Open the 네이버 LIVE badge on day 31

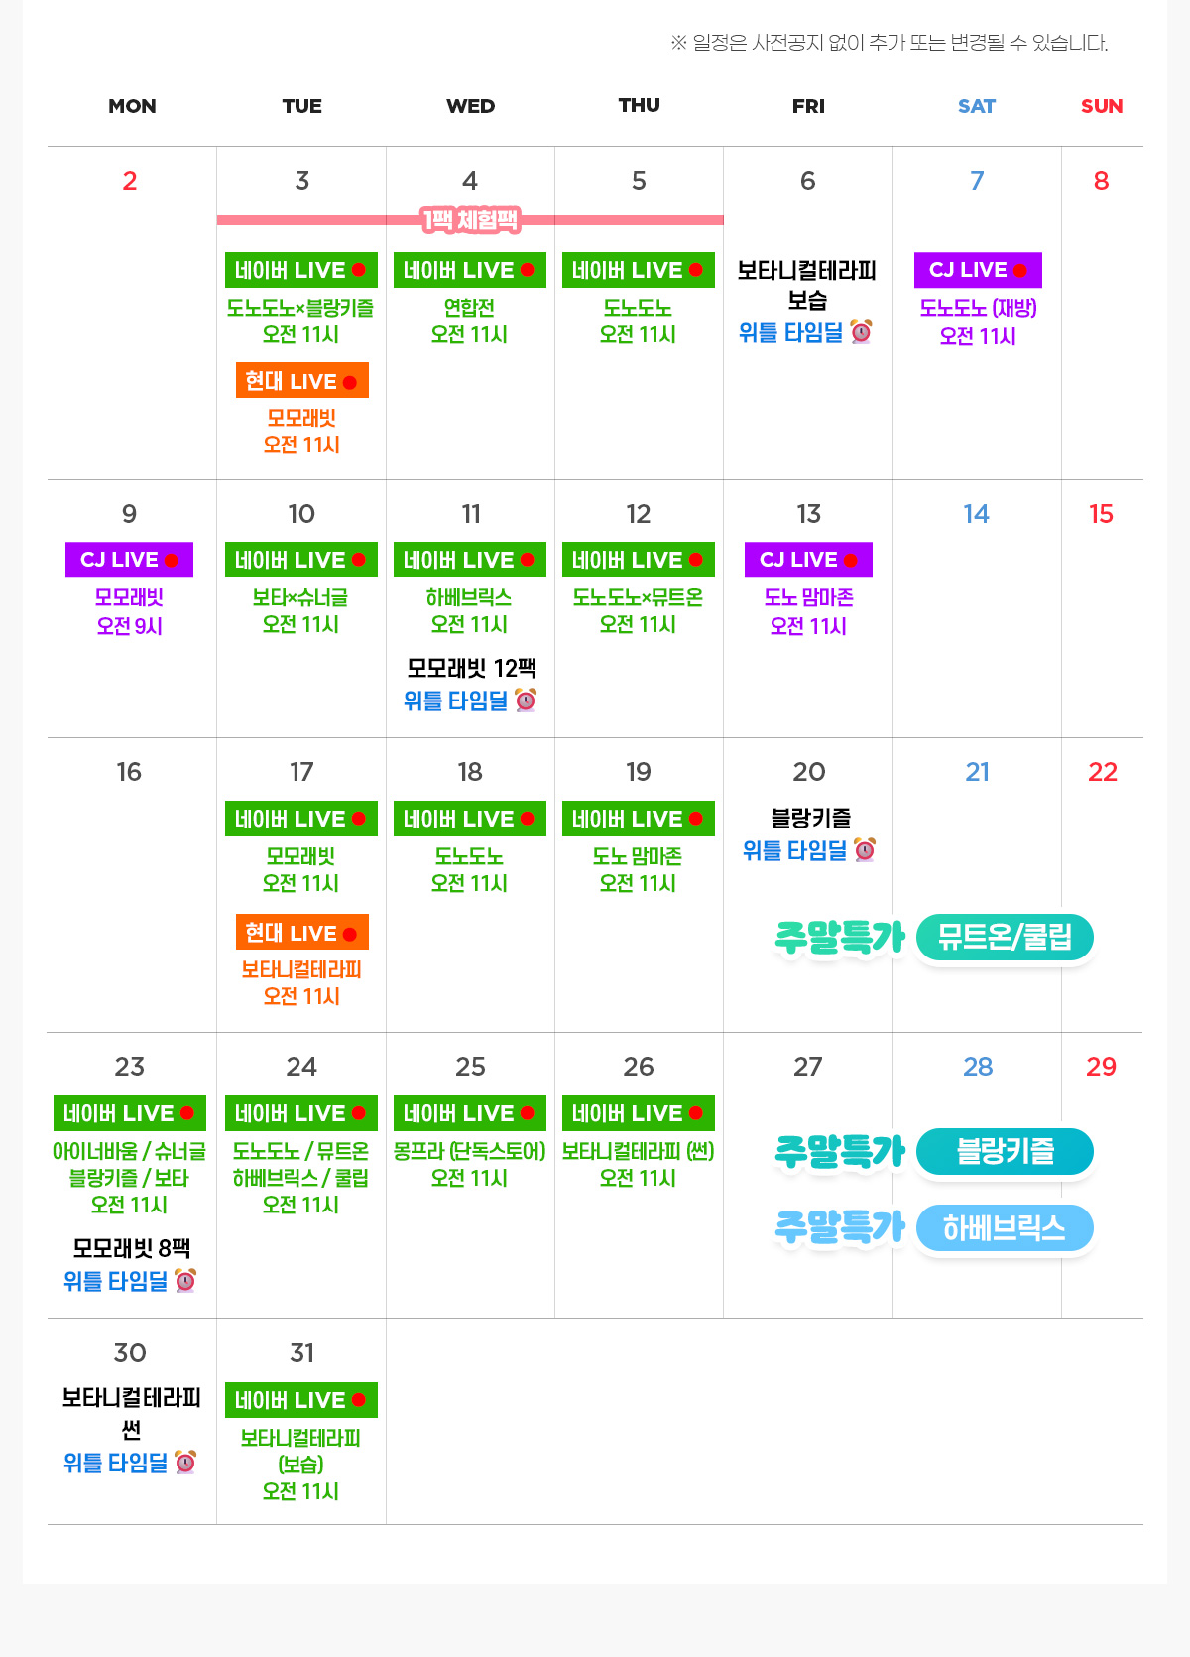[x=301, y=1400]
